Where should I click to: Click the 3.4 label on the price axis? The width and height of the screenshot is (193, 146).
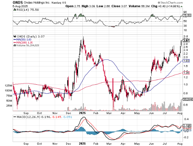(186, 36)
